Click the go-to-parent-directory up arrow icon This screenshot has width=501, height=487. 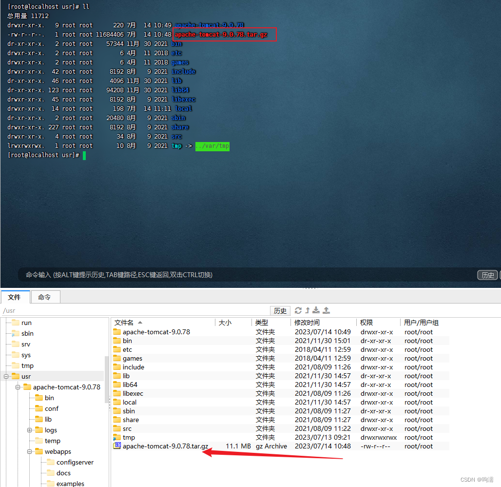coord(308,310)
